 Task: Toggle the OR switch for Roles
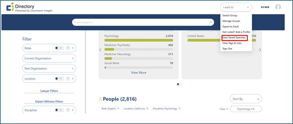(x=59, y=48)
